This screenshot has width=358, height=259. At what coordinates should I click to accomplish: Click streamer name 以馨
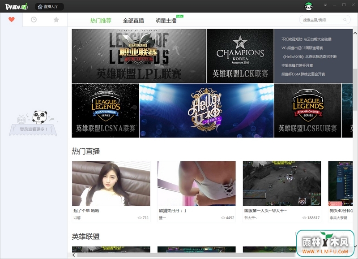click(x=77, y=218)
